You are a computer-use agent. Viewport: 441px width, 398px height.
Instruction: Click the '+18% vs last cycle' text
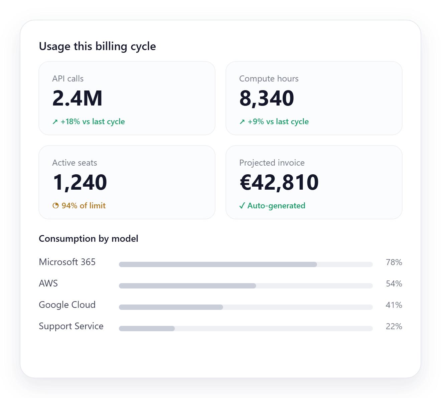coord(93,122)
